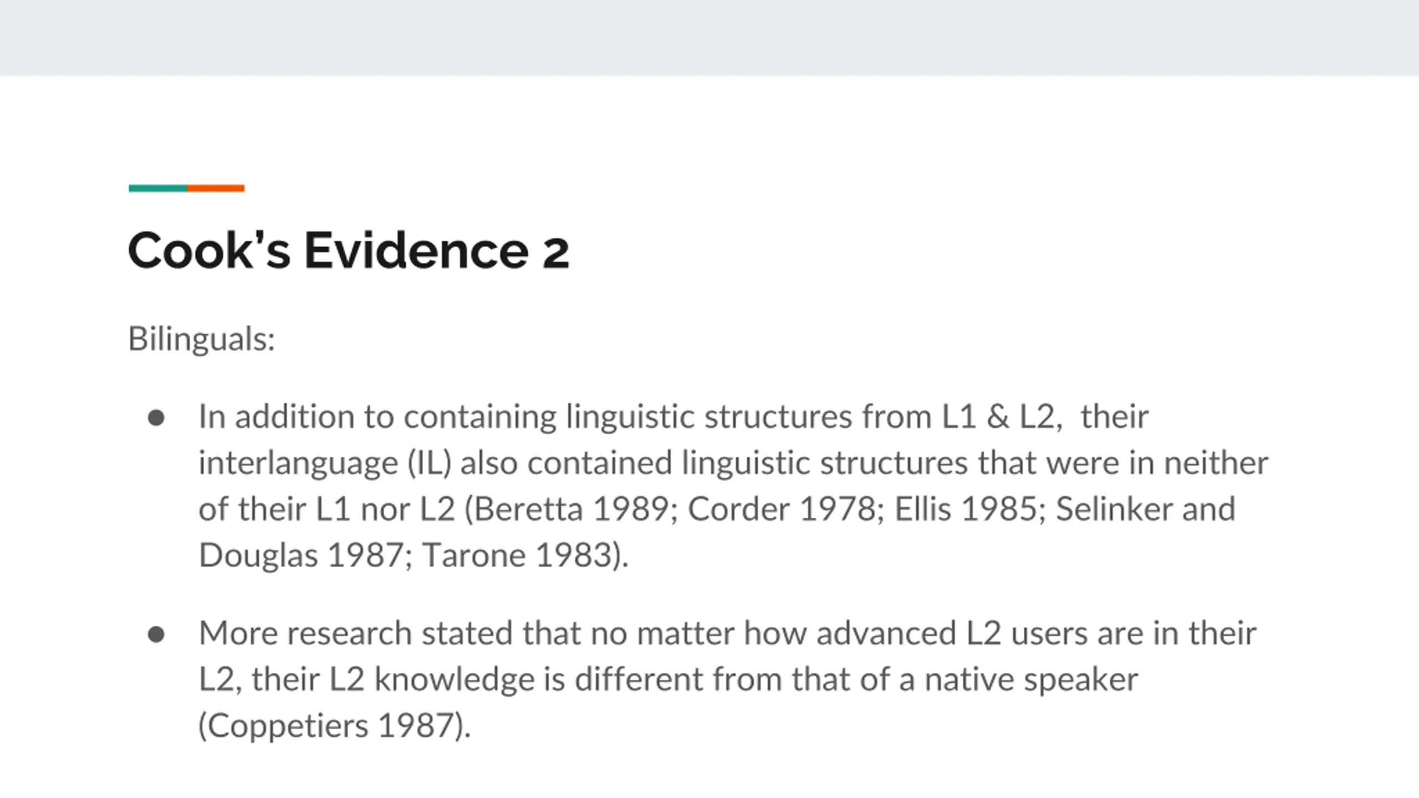The height and width of the screenshot is (798, 1419).
Task: Click the Coppetiers 1987 citation
Action: 335,725
